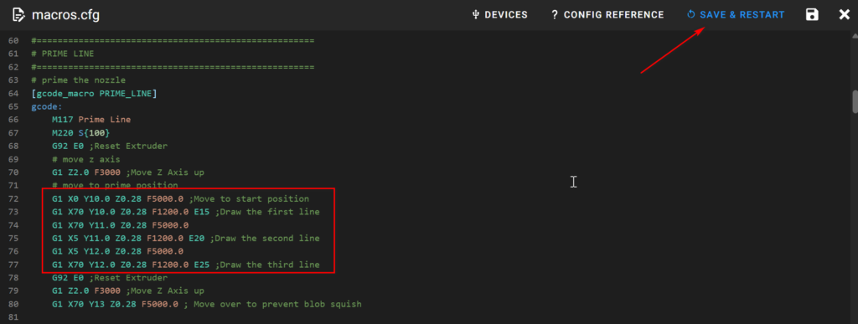Click the 'Draw the third line' code line
The image size is (858, 324).
pyautogui.click(x=185, y=265)
